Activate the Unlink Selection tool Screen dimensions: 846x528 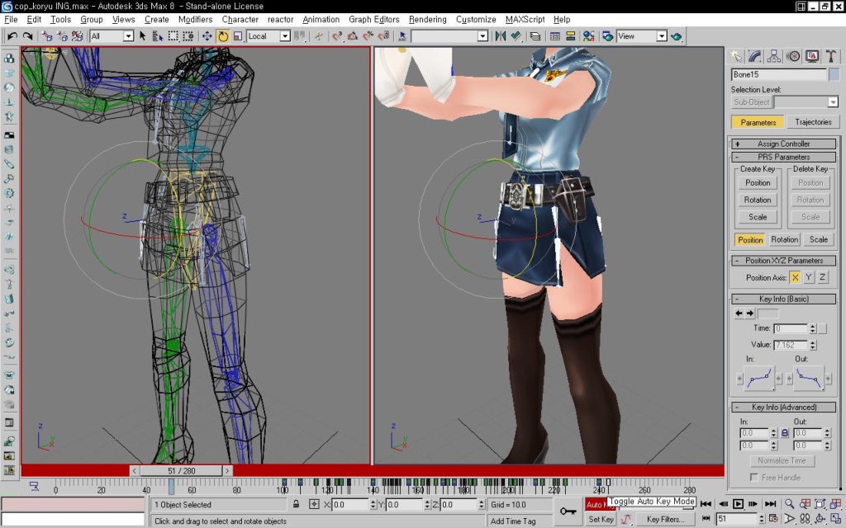point(62,36)
